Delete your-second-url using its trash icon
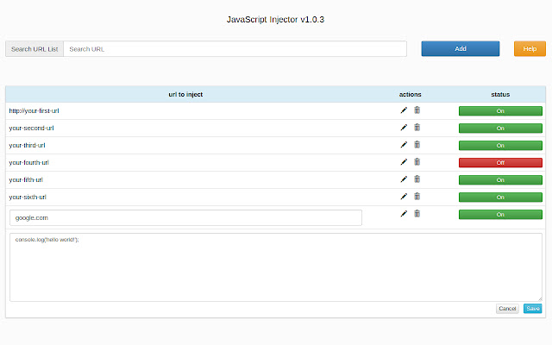Image resolution: width=552 pixels, height=345 pixels. 417,128
